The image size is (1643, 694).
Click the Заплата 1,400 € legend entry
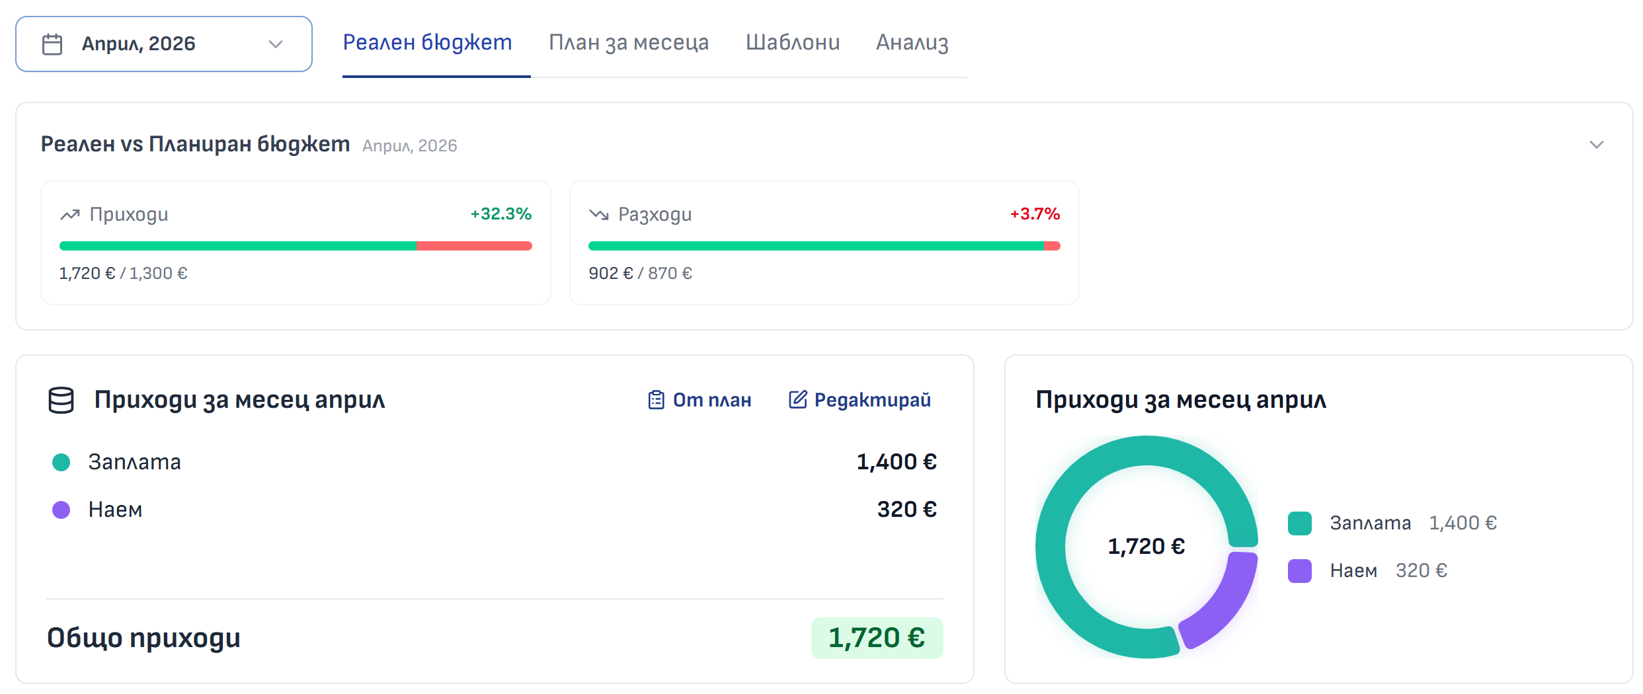(1392, 523)
